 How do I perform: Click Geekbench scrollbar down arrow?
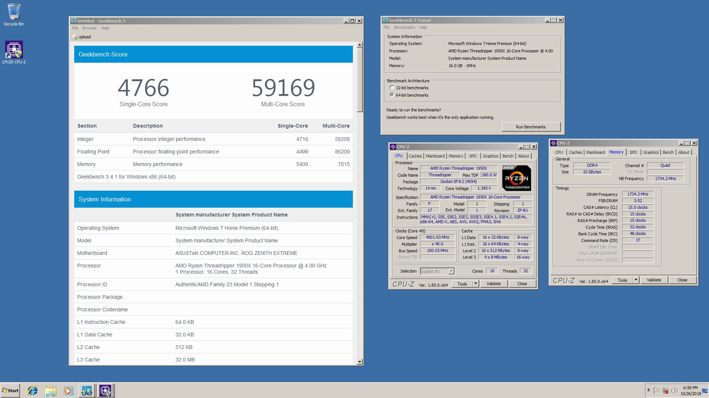coord(360,362)
